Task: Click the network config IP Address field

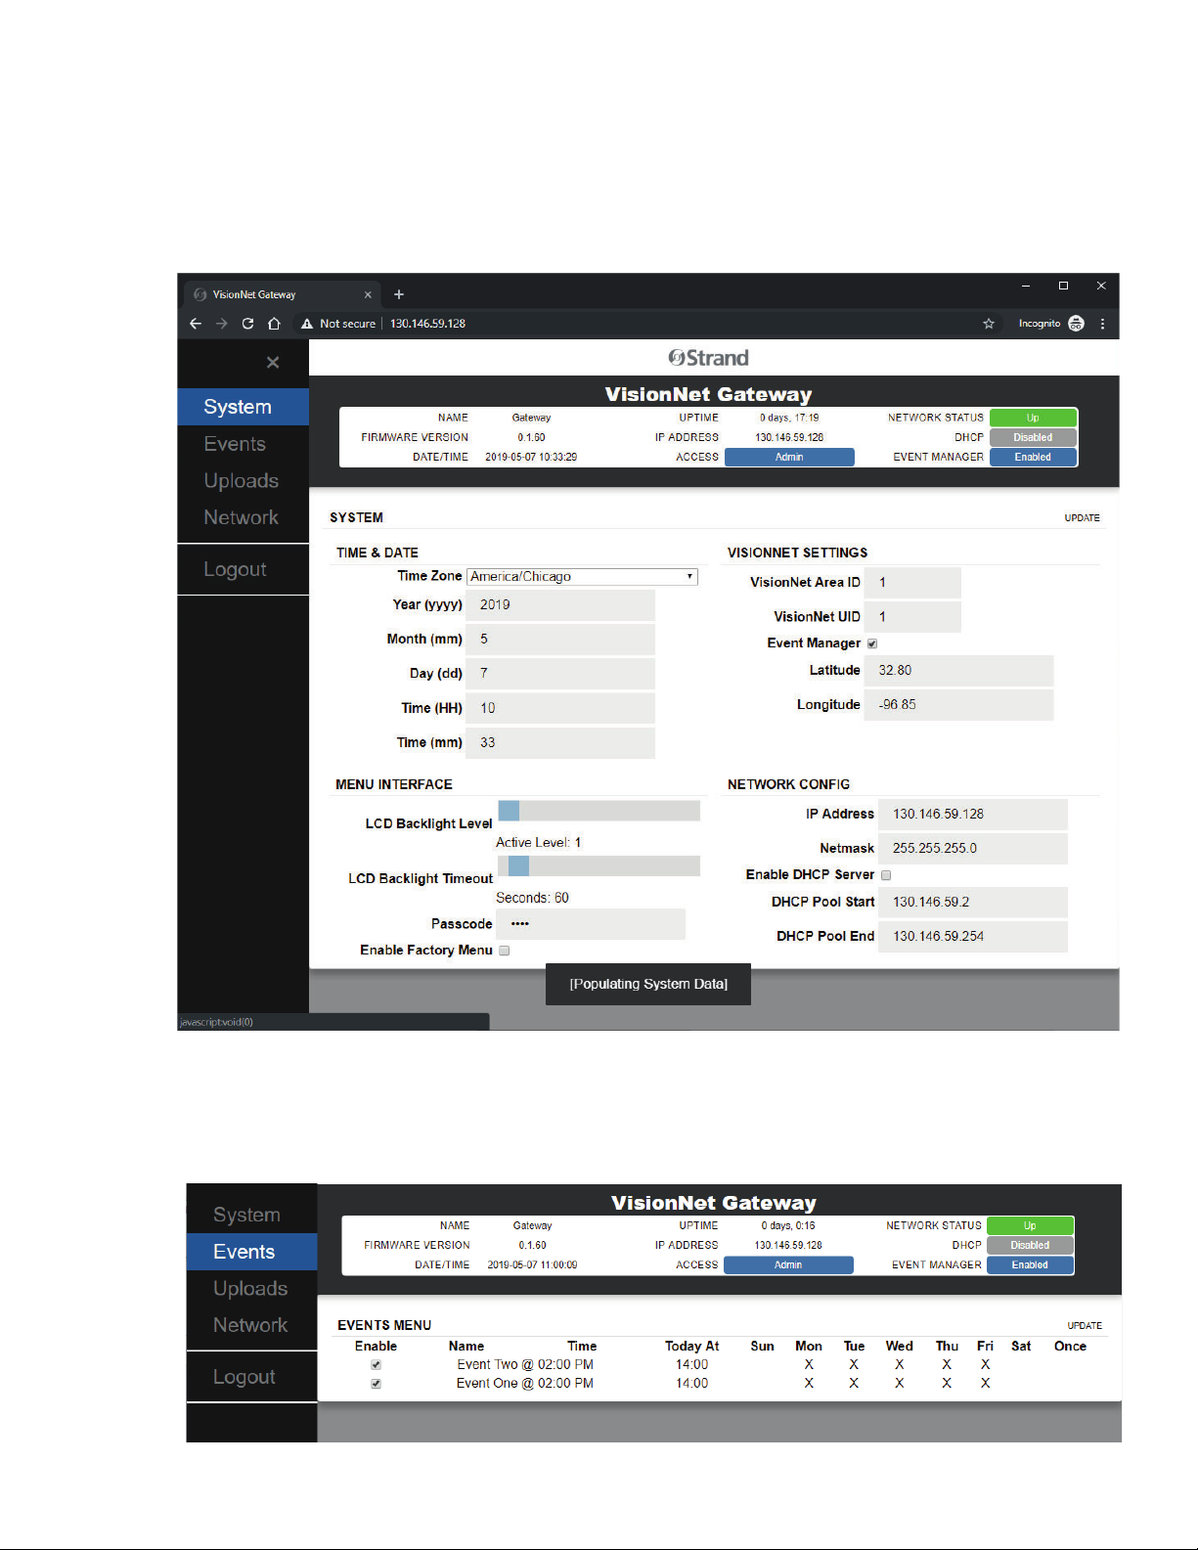Action: (973, 815)
